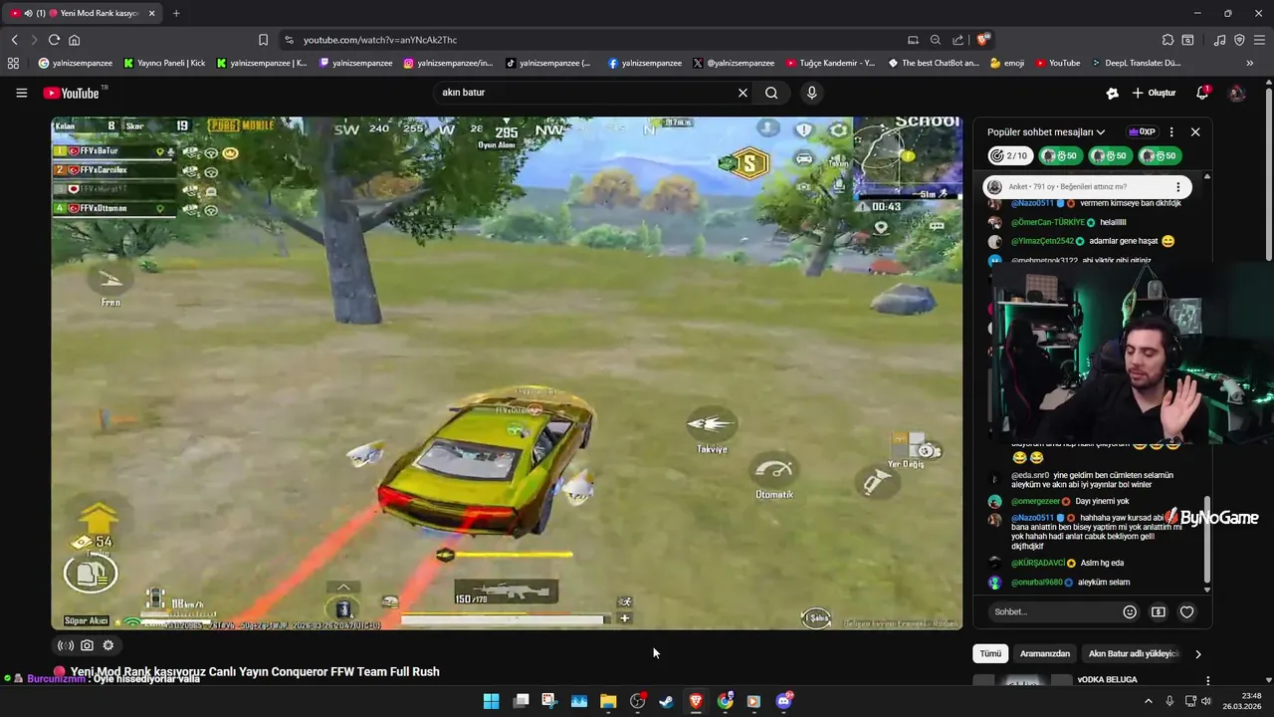Click the VODKA BELUGA video thumbnail
Screen dimensions: 1274x717
click(x=1022, y=682)
